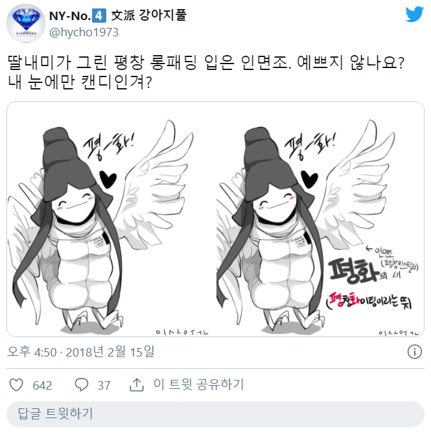Screen dimensions: 431x433
Task: Open the left cartoon bird image
Action: 111,219
